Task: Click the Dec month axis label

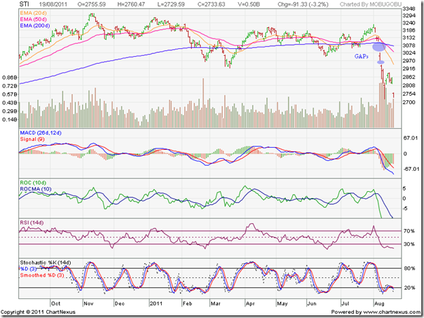Action: (x=120, y=304)
